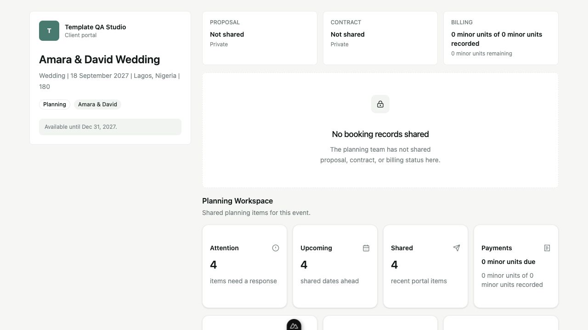Click '0 minor units of 0 minor units recorded' in Payments
Screen dimensions: 588x330
(512, 280)
